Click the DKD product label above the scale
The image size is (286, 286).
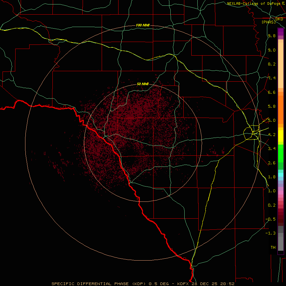279,19
